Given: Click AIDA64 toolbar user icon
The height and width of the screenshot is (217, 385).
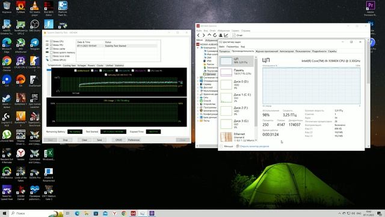Looking at the screenshot, I should click(221, 36).
